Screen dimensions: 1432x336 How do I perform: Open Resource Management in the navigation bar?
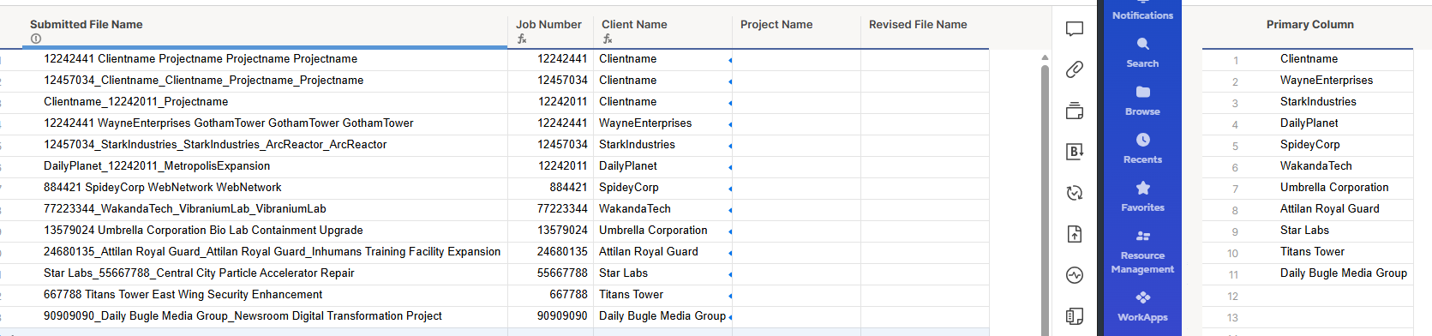(x=1142, y=251)
